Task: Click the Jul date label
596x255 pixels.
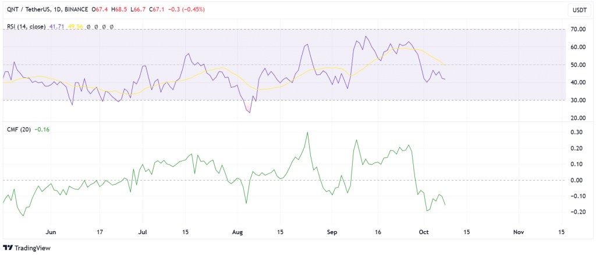Action: click(x=143, y=232)
